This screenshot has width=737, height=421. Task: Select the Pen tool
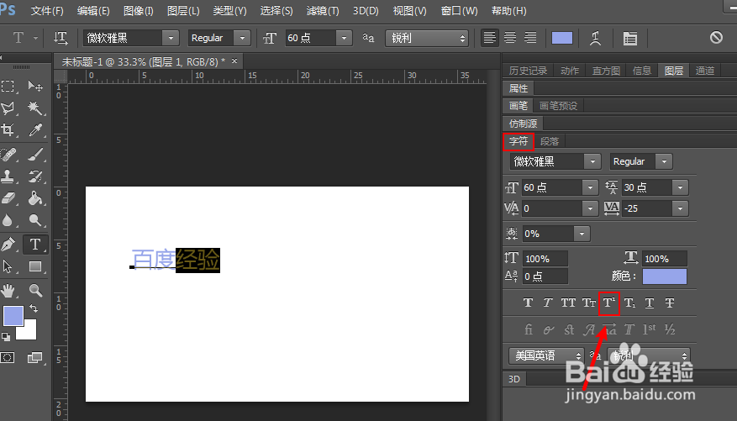coord(8,245)
